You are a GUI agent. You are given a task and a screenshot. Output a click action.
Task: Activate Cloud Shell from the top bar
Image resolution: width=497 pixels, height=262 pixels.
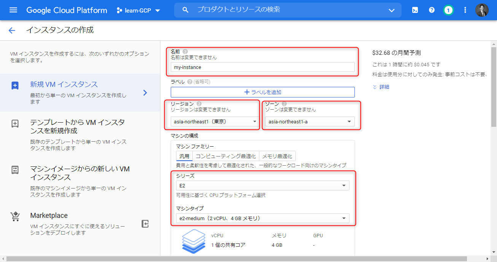(415, 10)
